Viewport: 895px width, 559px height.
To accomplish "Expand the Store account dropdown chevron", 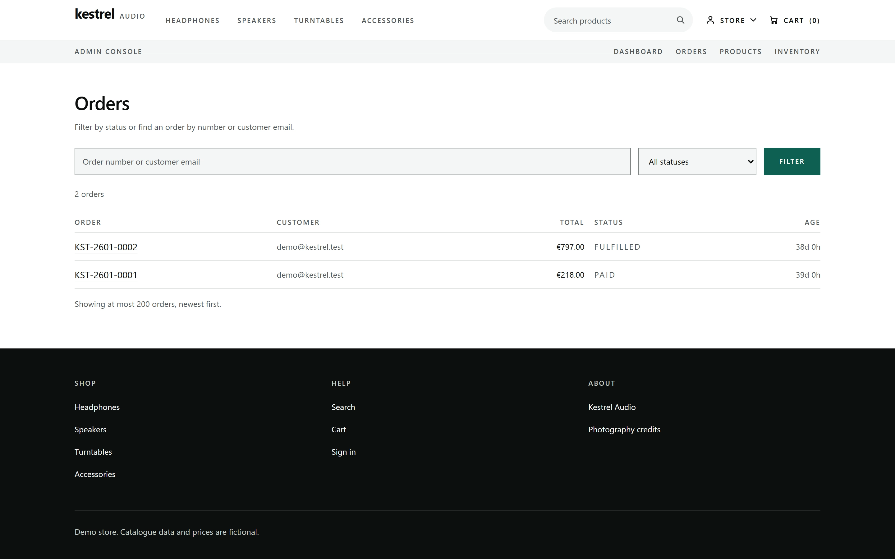I will (x=753, y=20).
